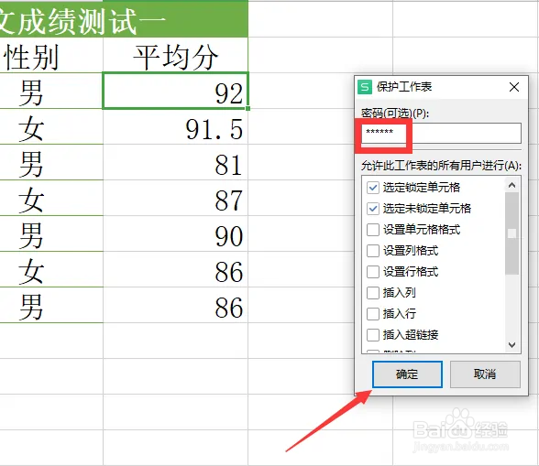This screenshot has height=466, width=539.
Task: Enable 插入超链接 checkbox
Action: click(373, 334)
